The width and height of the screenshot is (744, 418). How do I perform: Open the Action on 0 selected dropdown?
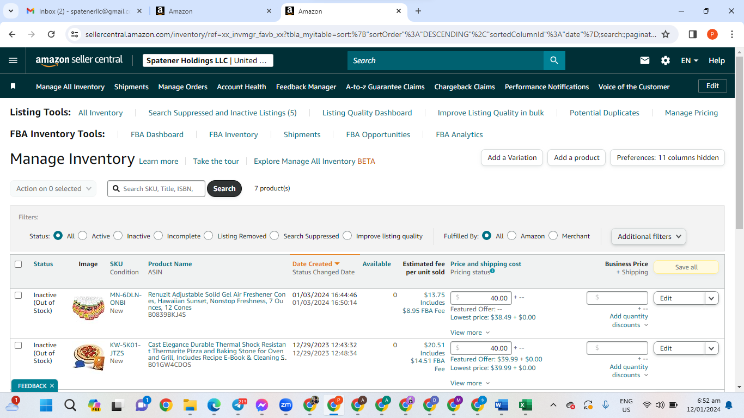click(x=53, y=189)
